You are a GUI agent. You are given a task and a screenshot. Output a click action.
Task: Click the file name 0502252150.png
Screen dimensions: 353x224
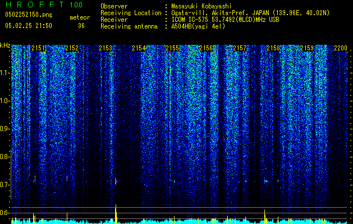tap(29, 15)
